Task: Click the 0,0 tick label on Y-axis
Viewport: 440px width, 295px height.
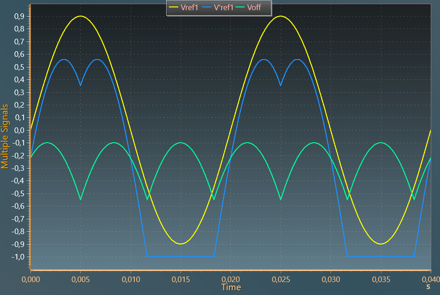Action: click(19, 130)
